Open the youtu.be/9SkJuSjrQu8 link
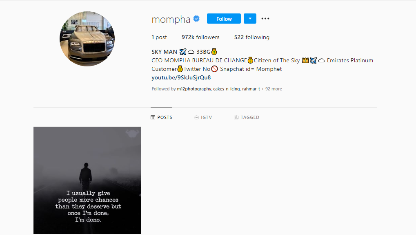Screen dimensions: 416x235 [181, 77]
